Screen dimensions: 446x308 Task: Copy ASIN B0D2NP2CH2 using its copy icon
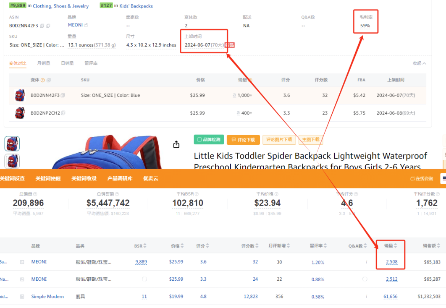tap(63, 113)
